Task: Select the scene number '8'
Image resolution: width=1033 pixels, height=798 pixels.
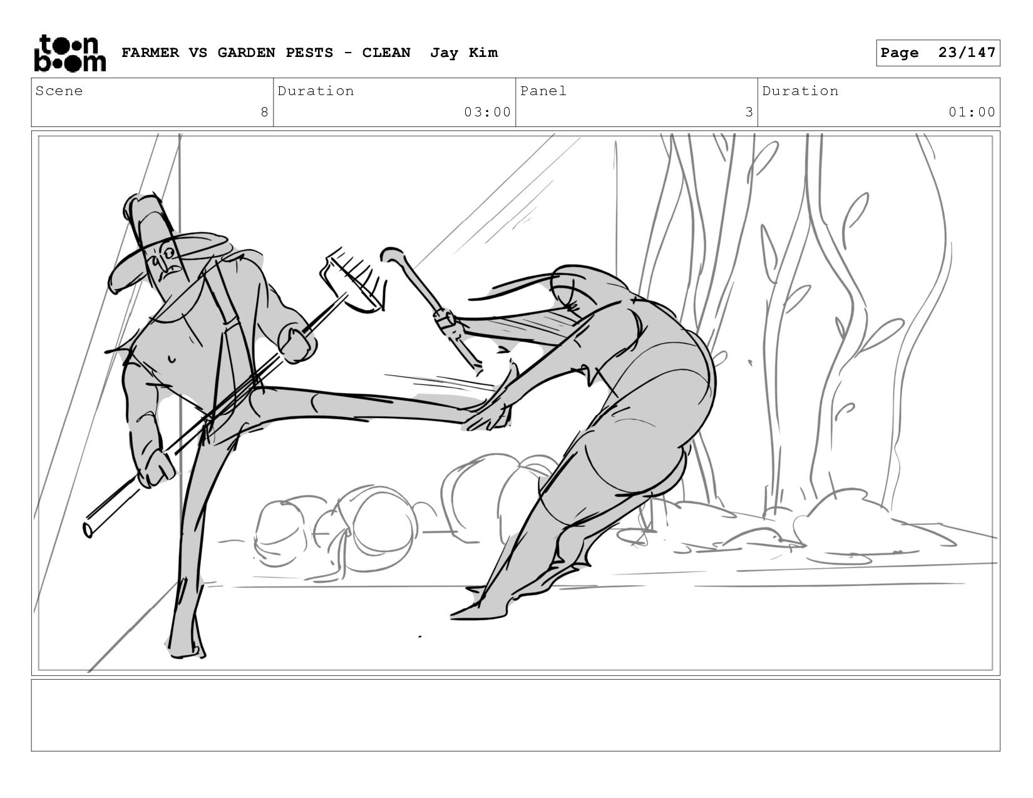Action: coord(264,112)
